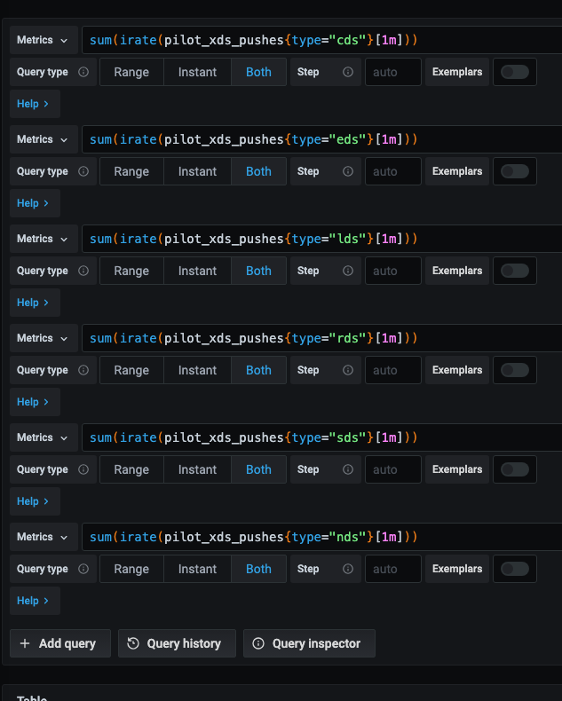The height and width of the screenshot is (701, 562).
Task: Expand Help section under the eds query
Action: coord(33,203)
